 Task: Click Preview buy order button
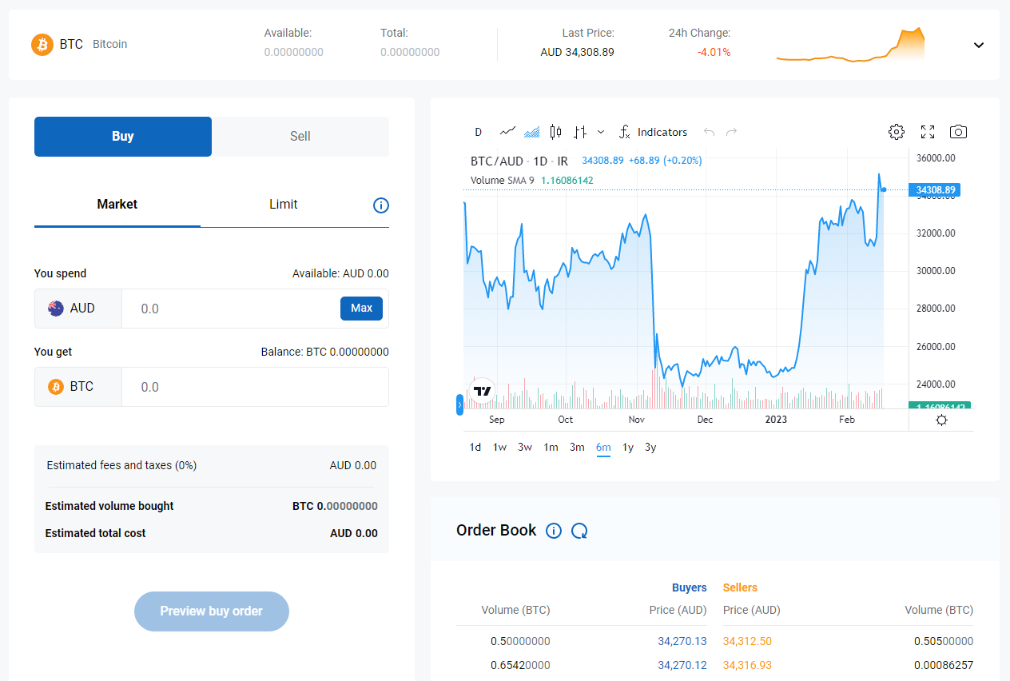point(212,611)
